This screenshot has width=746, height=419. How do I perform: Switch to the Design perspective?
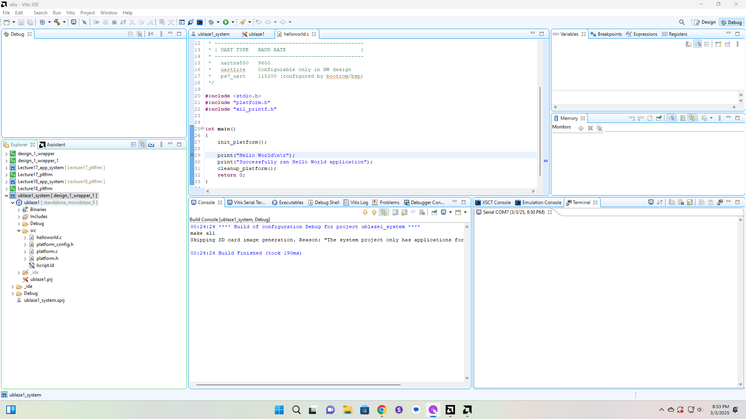click(705, 22)
